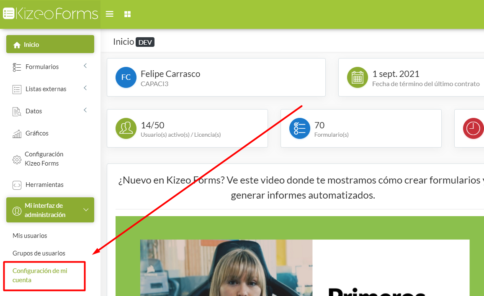Click the Inicio page heading
The image size is (484, 296).
tap(124, 42)
